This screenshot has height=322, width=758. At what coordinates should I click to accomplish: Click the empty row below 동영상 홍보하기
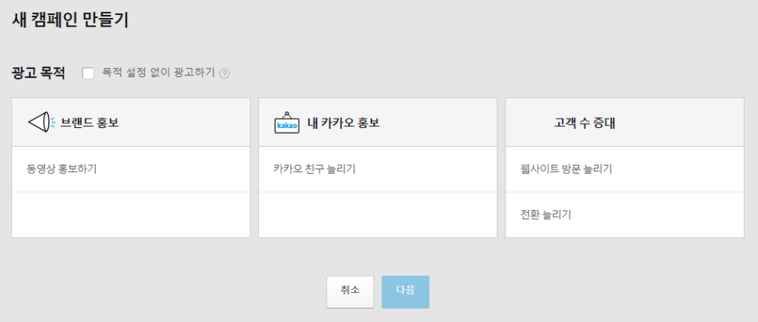point(131,214)
